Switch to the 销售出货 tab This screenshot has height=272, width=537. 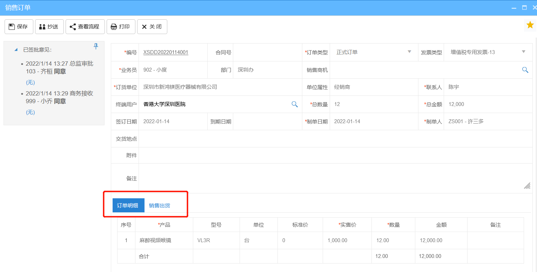point(160,206)
